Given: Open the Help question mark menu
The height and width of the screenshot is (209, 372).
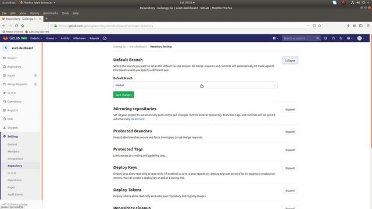Looking at the screenshot, I should coord(350,38).
